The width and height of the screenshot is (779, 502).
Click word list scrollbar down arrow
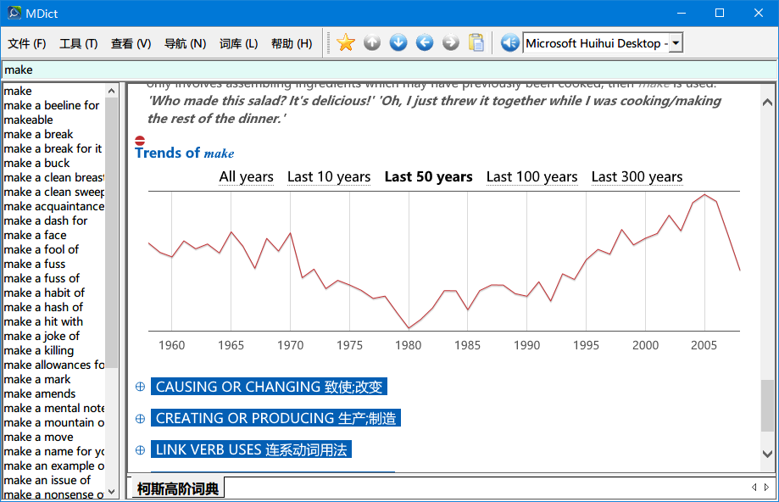pyautogui.click(x=111, y=492)
